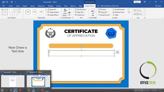Click the Text Outline icon

tap(69, 12)
